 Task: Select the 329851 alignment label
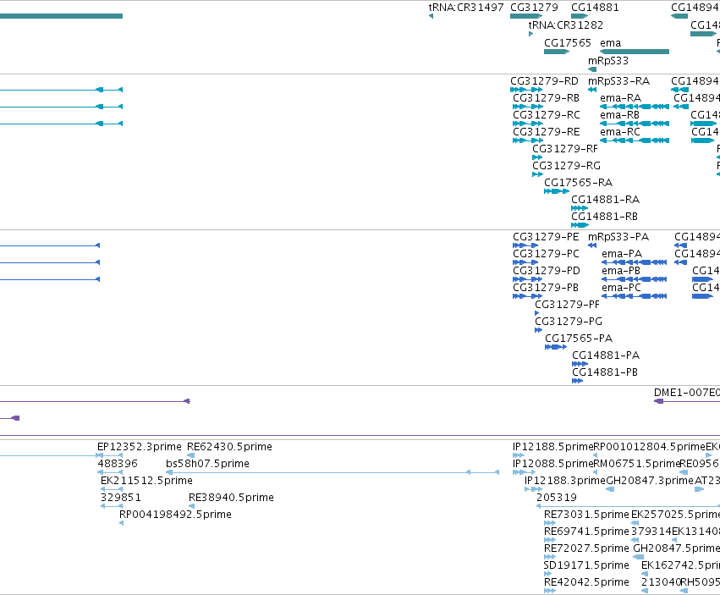(121, 498)
